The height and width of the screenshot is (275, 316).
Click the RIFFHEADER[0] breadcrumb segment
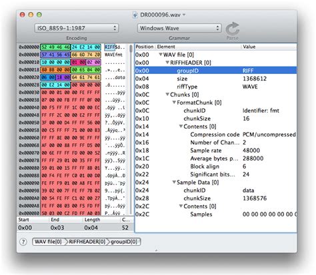87,242
